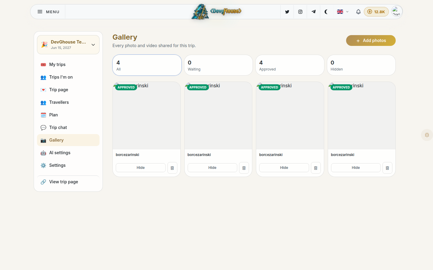The width and height of the screenshot is (433, 270).
Task: Open the Plan section
Action: pyautogui.click(x=68, y=115)
